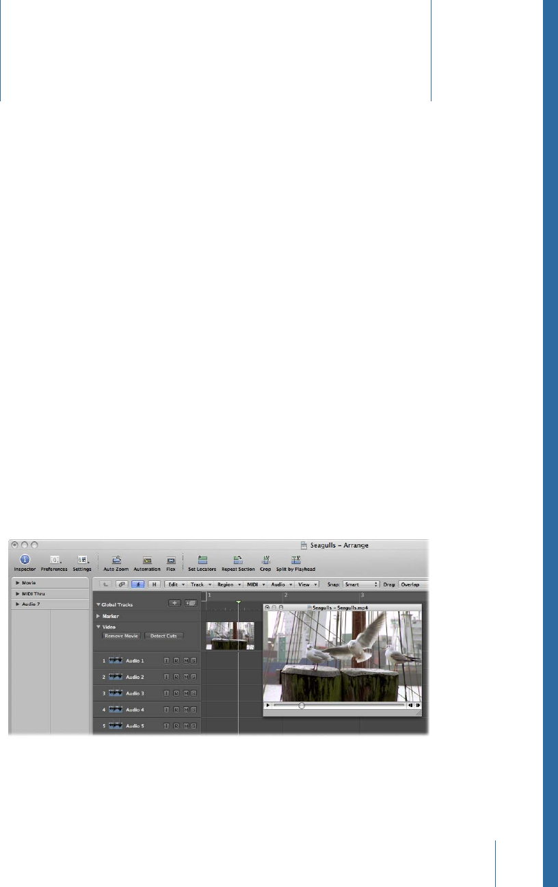Open the Edit local menu

176,584
